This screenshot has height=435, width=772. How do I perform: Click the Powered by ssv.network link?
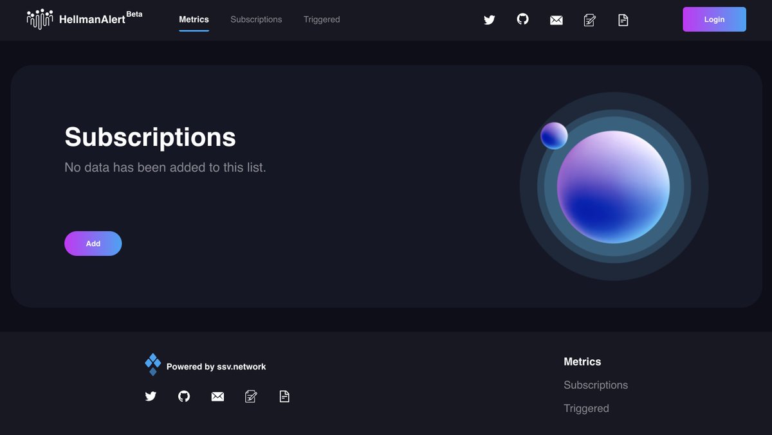pos(216,366)
